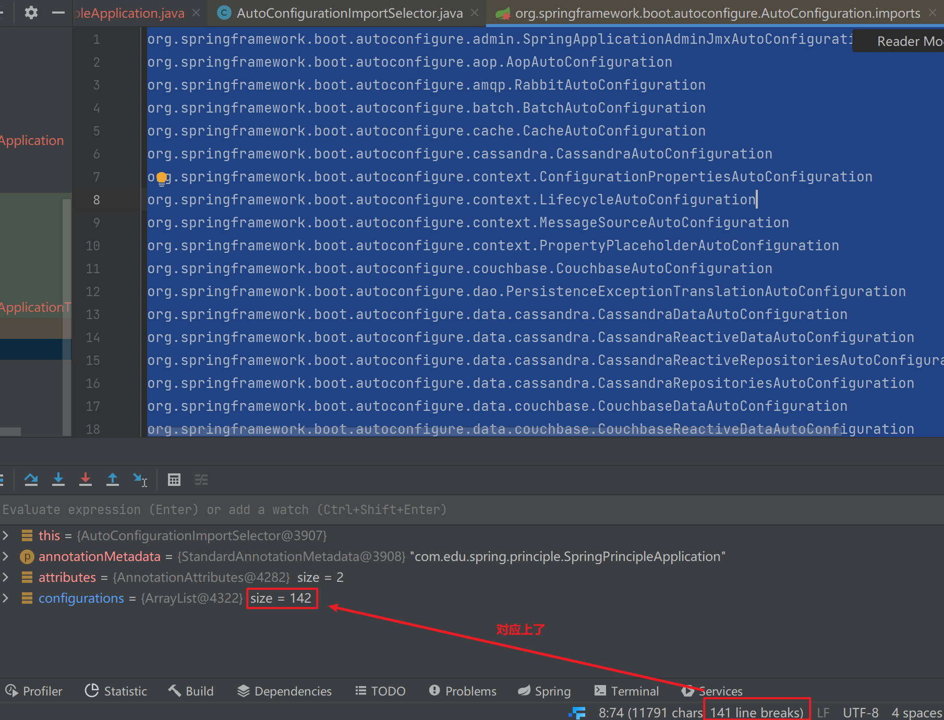Open the project panel settings gear
The height and width of the screenshot is (720, 944).
pos(31,13)
